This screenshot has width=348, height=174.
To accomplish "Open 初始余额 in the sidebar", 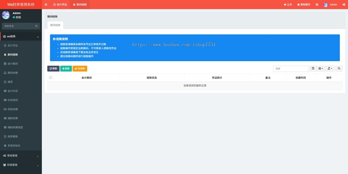I will pos(21,109).
